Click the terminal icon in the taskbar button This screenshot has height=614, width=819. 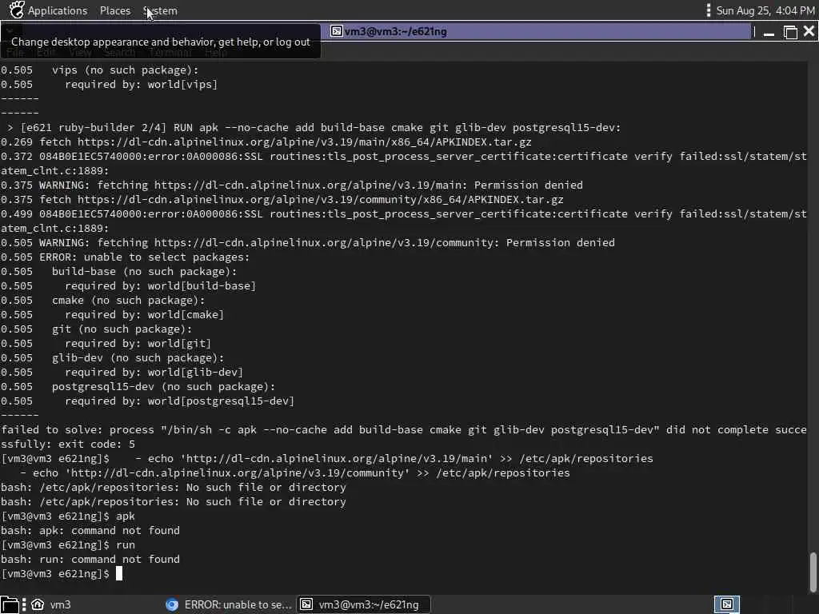pyautogui.click(x=306, y=604)
